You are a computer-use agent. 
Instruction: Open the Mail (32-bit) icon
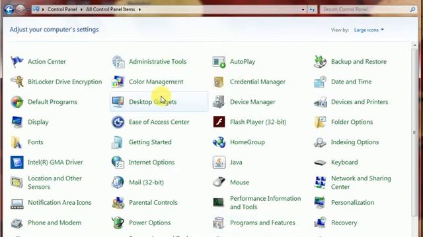(118, 182)
